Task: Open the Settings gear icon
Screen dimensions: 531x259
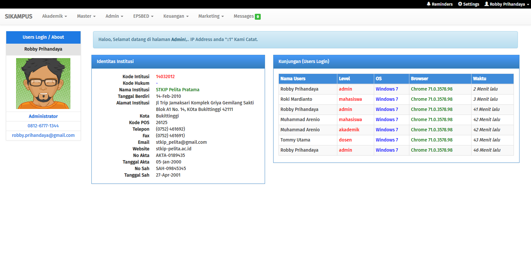Action: [460, 4]
